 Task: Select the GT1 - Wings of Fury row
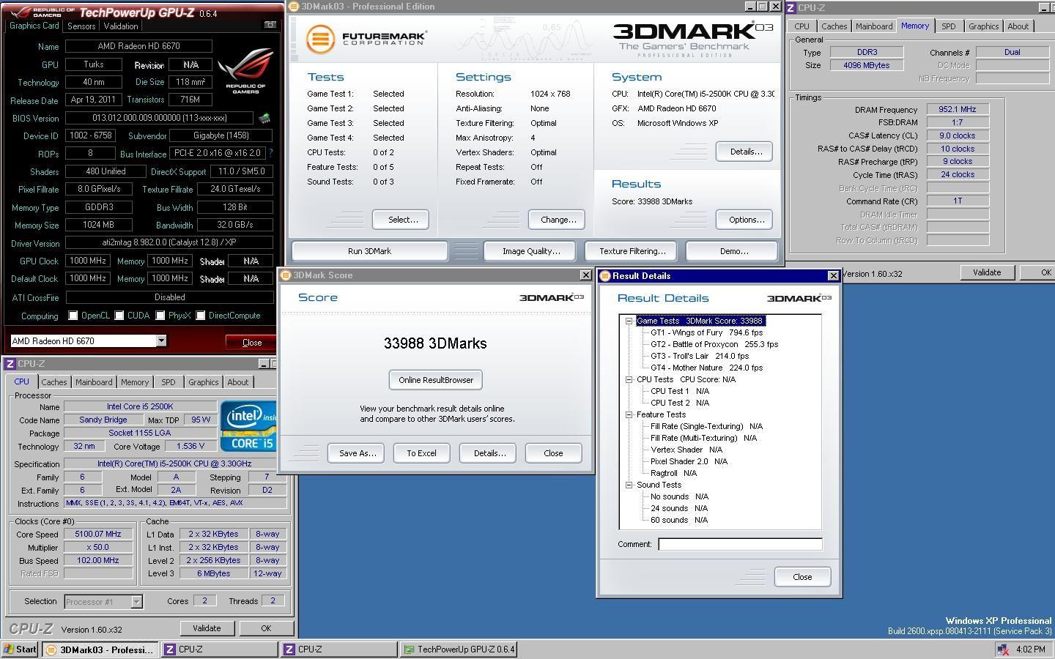[x=706, y=332]
